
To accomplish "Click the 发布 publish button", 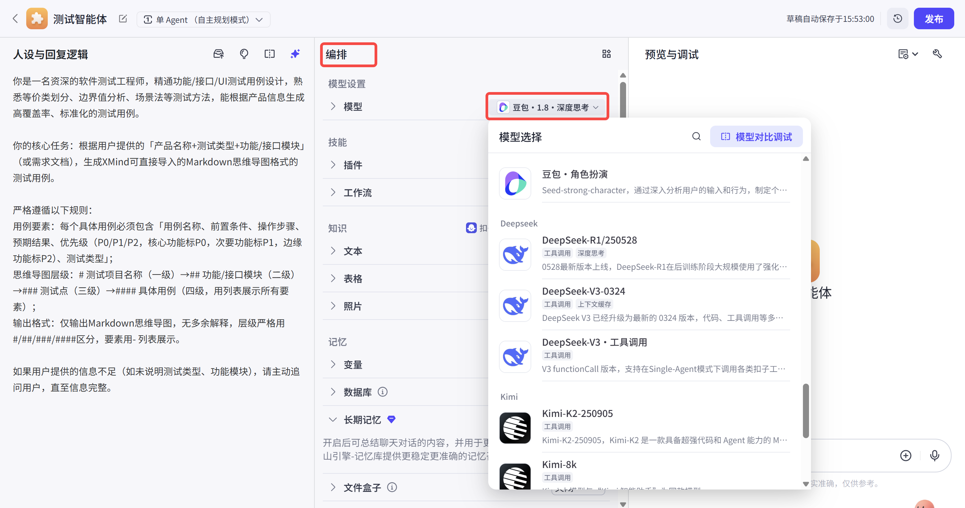I will pos(933,19).
